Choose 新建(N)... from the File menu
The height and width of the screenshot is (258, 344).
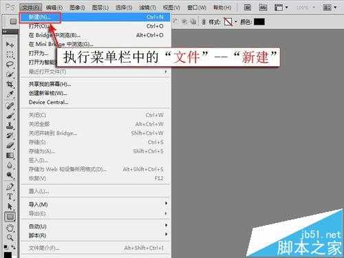(x=95, y=17)
